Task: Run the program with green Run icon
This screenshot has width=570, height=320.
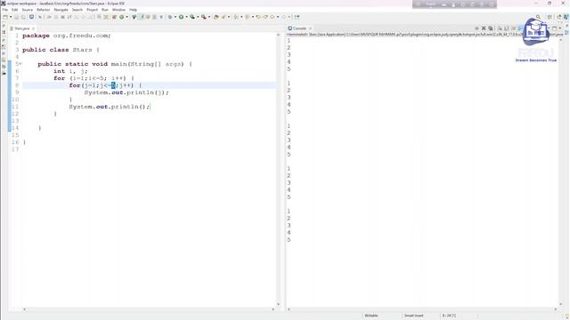Action: 181,17
